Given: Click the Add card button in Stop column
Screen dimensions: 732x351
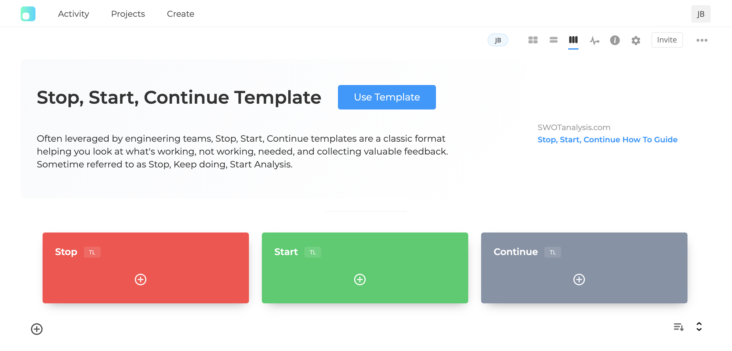Looking at the screenshot, I should [x=141, y=279].
